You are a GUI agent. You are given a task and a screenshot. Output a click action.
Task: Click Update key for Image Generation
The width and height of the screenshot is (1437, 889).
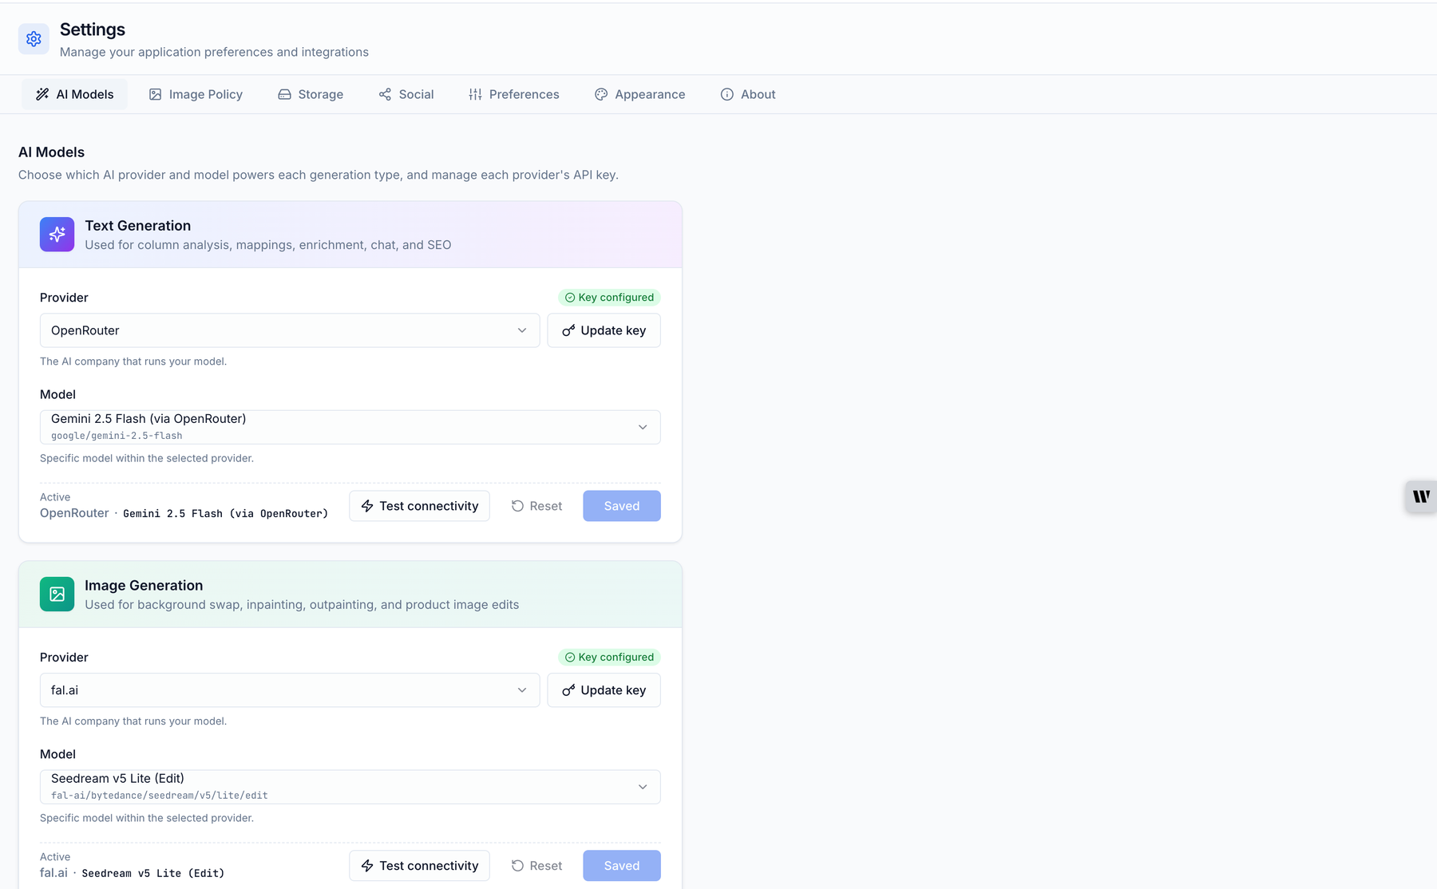point(604,690)
